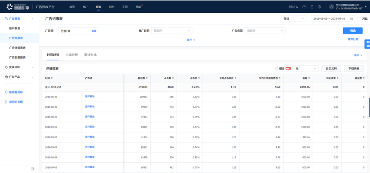The height and width of the screenshot is (173, 370).
Task: Click the 巨量引擎 Ocean Engine logo
Action: coord(18,7)
